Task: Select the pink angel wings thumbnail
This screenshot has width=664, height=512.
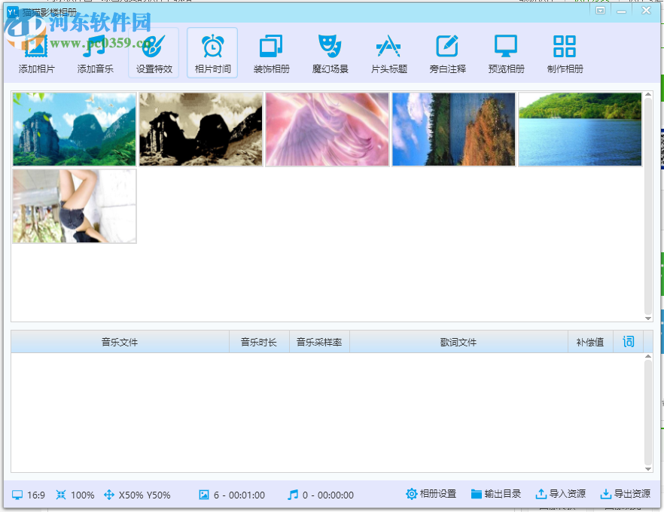Action: click(327, 130)
